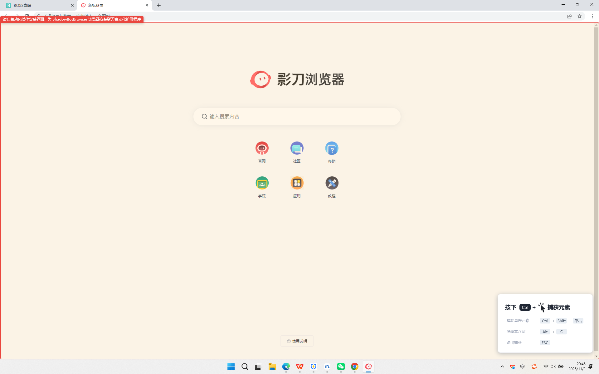Viewport: 599px width, 374px height.
Task: Launch File Explorer from the taskbar
Action: (x=272, y=367)
